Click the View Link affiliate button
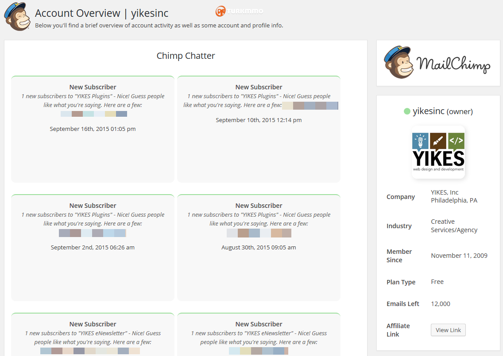Viewport: 503px width, 356px height. point(448,330)
